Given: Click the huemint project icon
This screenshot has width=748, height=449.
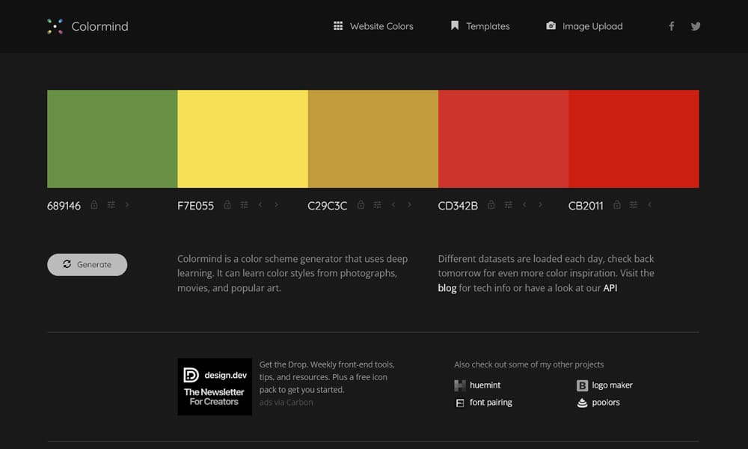Looking at the screenshot, I should [x=461, y=385].
